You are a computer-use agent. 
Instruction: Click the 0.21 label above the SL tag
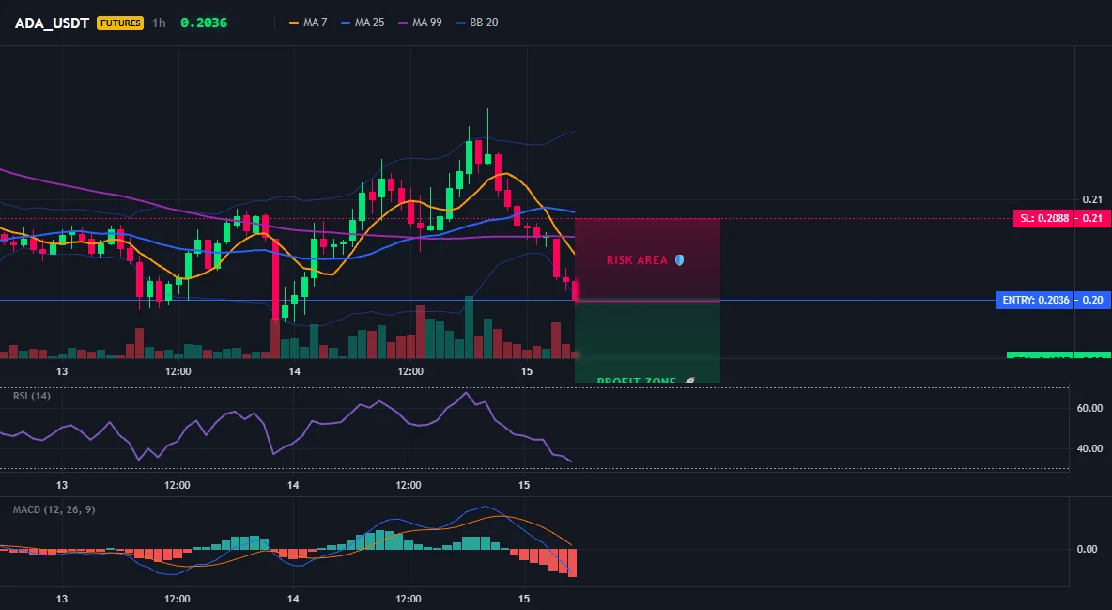(1093, 199)
